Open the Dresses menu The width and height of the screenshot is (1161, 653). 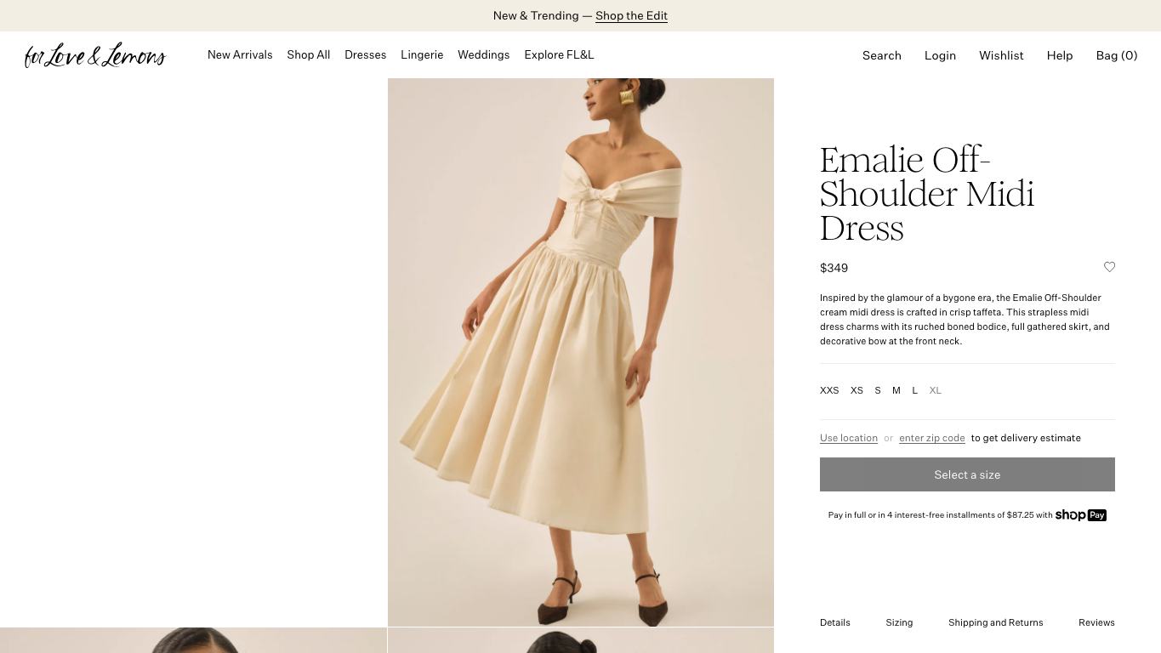coord(365,55)
